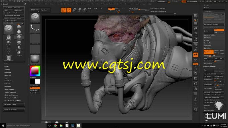
Task: Click the Mirror And Weld button
Action: tap(214, 74)
